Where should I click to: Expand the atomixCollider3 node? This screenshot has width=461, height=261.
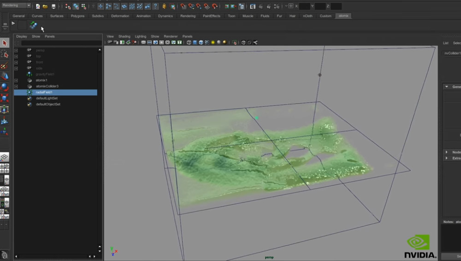pos(16,87)
